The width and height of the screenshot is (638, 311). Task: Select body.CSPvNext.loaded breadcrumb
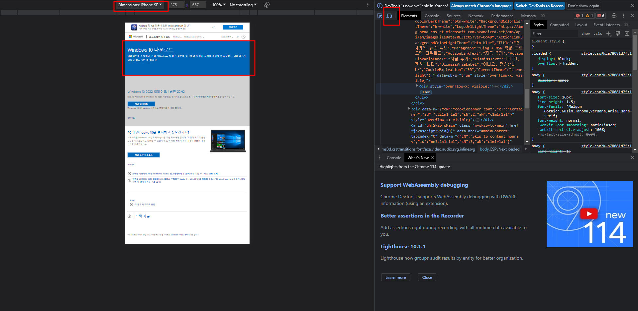coord(499,149)
